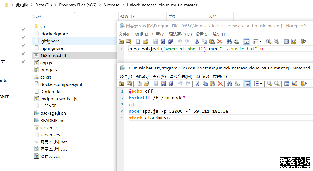Click 此电脑 in the address breadcrumb
Viewport: 313px width, 171px height.
click(22, 5)
